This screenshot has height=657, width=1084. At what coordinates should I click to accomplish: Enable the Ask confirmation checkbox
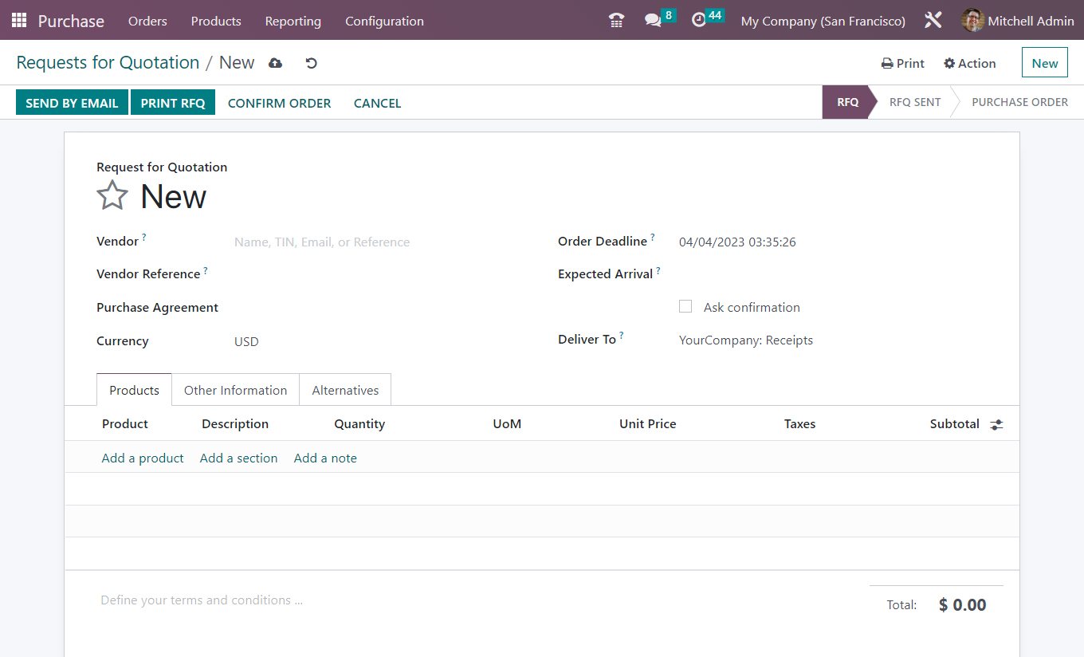685,306
